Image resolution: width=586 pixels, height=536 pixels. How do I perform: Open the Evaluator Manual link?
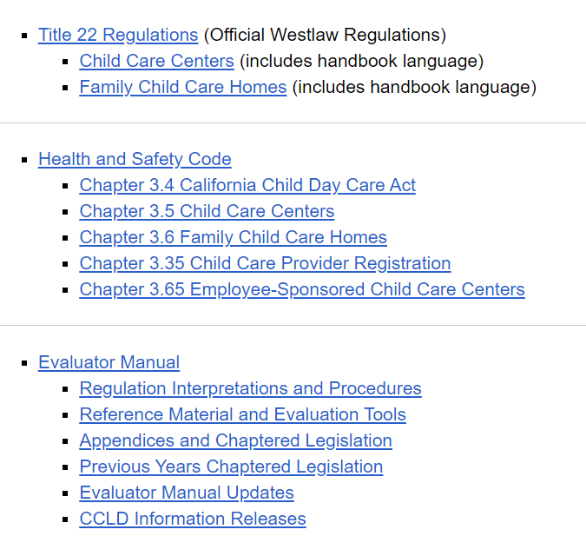pos(109,363)
